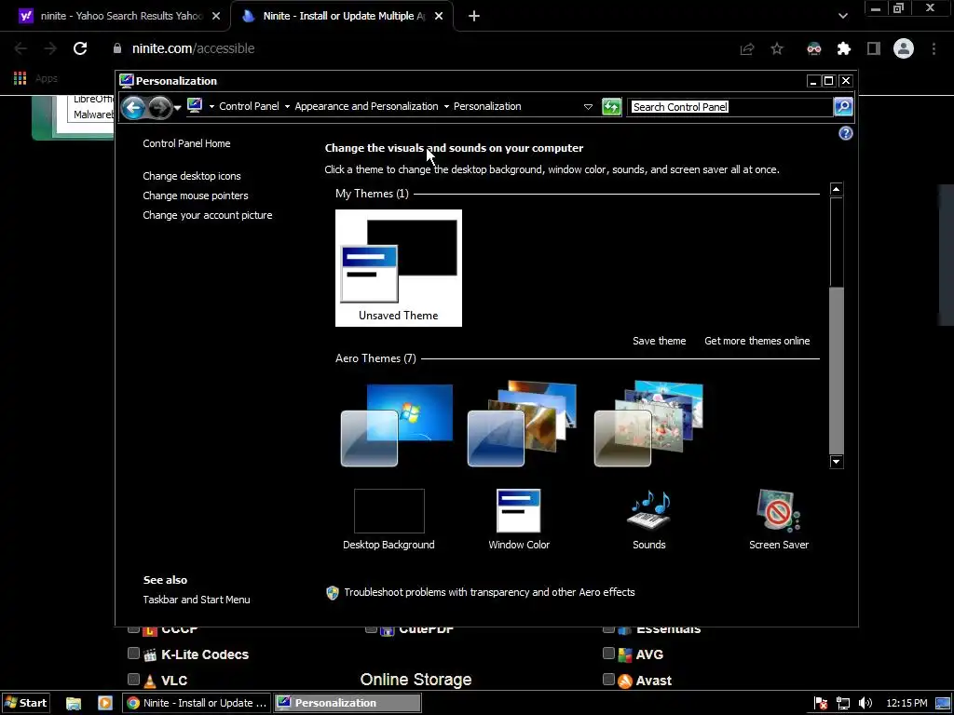
Task: Click Save theme link
Action: click(x=659, y=341)
